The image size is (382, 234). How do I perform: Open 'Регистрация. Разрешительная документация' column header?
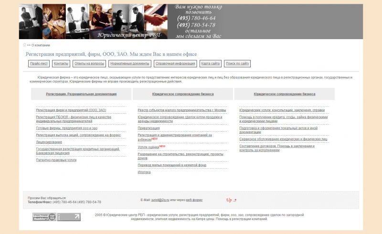(x=81, y=94)
